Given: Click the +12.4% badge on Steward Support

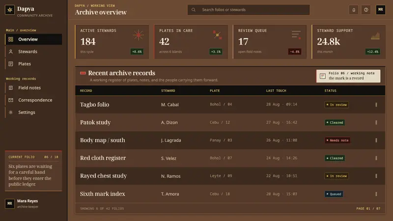Looking at the screenshot, I should click(x=373, y=52).
